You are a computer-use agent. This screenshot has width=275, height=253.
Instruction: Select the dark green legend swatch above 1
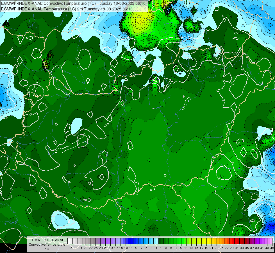coord(160,241)
